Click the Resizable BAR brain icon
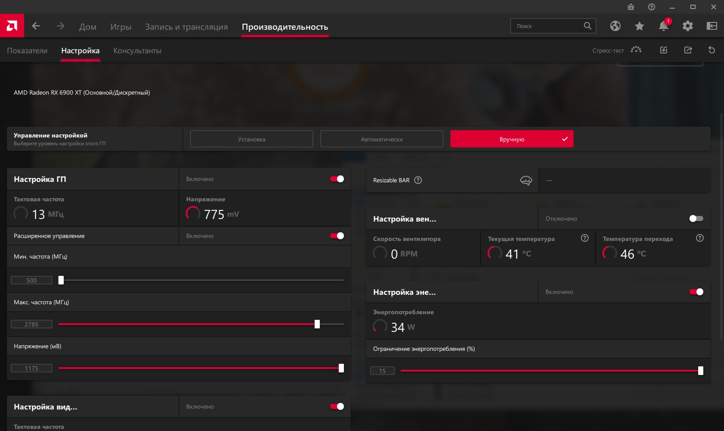The height and width of the screenshot is (431, 724). 526,180
